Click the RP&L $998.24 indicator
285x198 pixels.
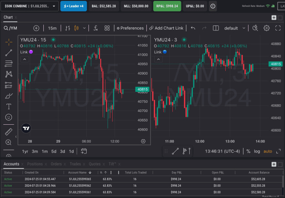coord(167,6)
